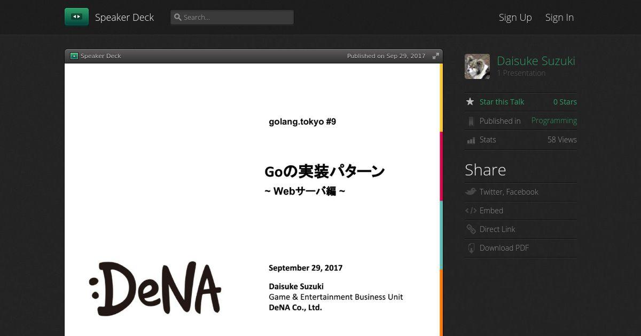This screenshot has height=336, width=641.
Task: Open the Speaker Deck home link text
Action: 124,18
